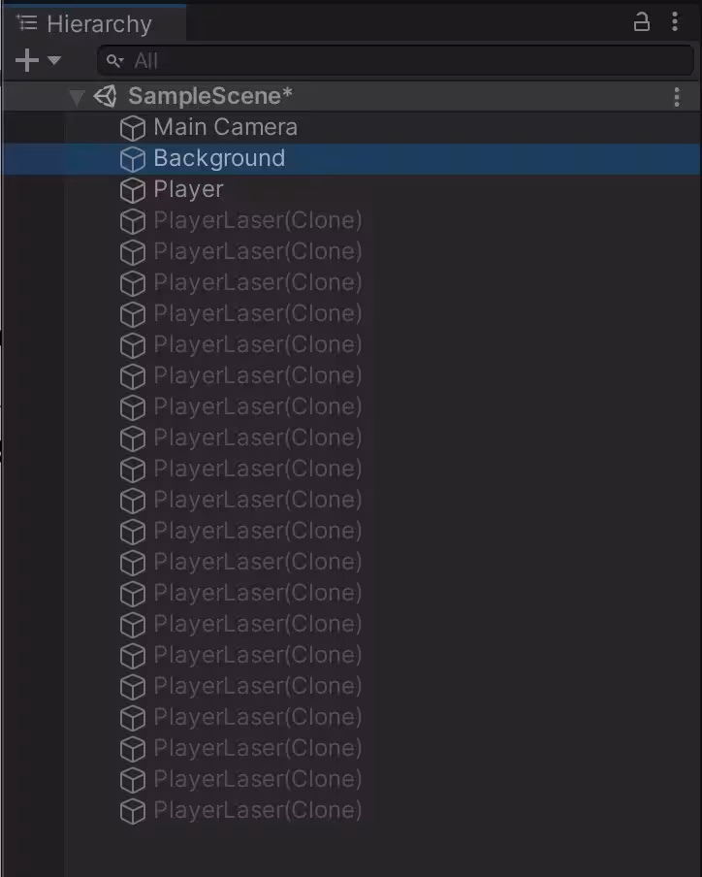Toggle the Hierarchy panel lock icon
Screen dimensions: 702x877
click(x=641, y=22)
